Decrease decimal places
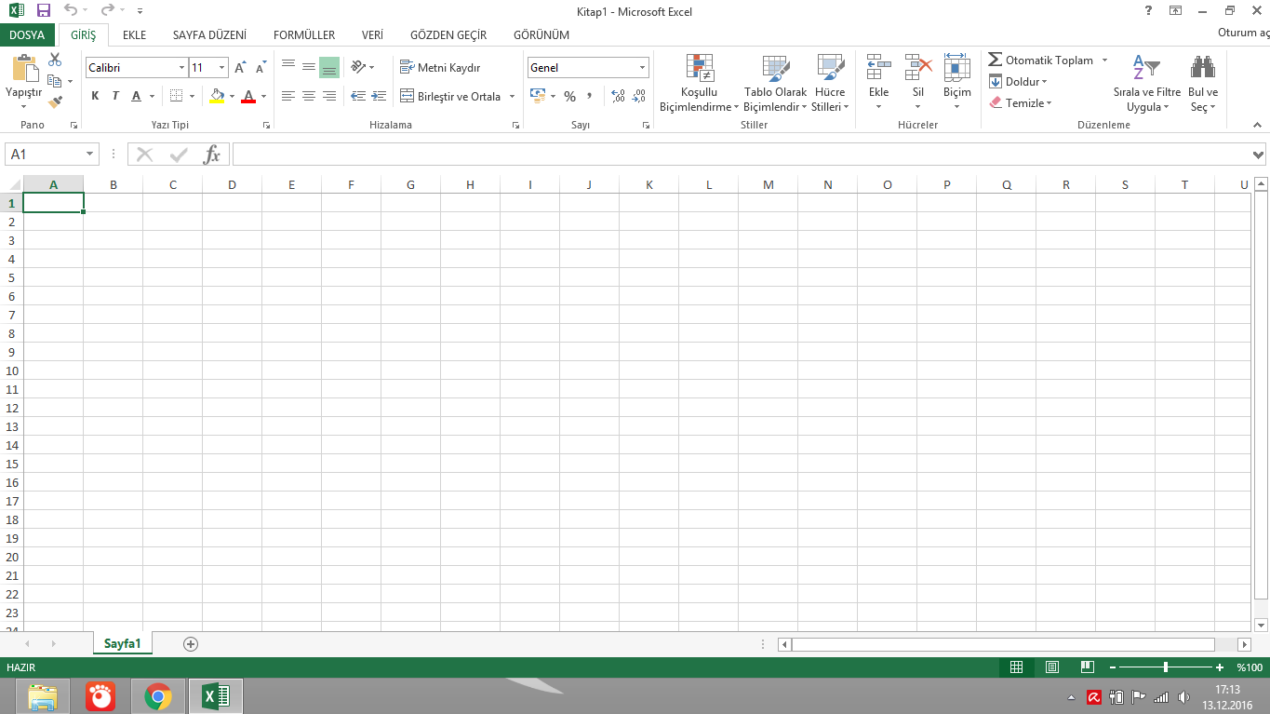Screen dimensions: 1270x714 pyautogui.click(x=638, y=96)
